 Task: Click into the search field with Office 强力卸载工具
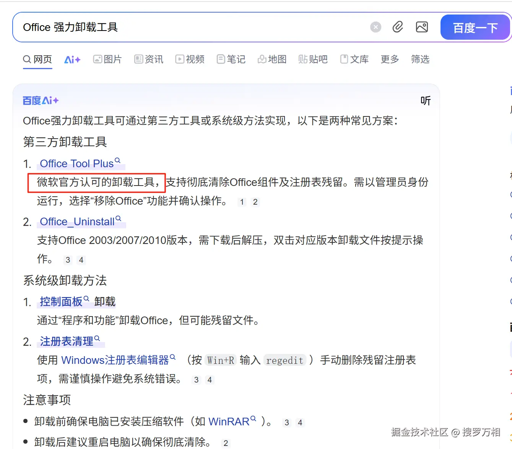191,27
